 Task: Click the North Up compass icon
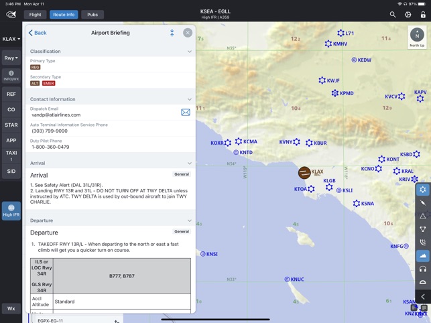[x=417, y=38]
